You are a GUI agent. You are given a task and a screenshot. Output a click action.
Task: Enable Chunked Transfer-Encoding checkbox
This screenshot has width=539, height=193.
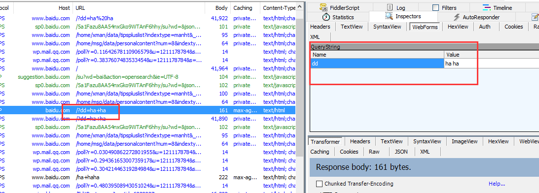click(x=319, y=184)
